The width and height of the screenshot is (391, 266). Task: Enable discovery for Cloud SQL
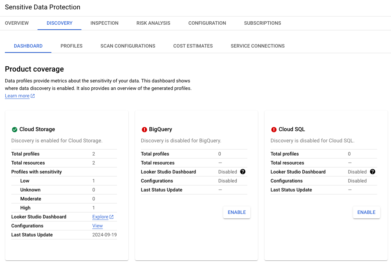[x=366, y=212]
